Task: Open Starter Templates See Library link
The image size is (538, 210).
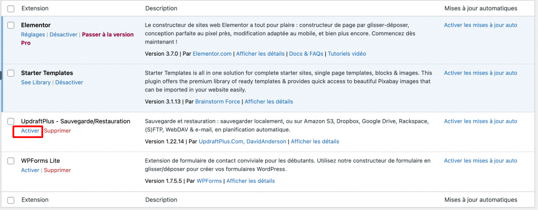Action: pyautogui.click(x=36, y=82)
